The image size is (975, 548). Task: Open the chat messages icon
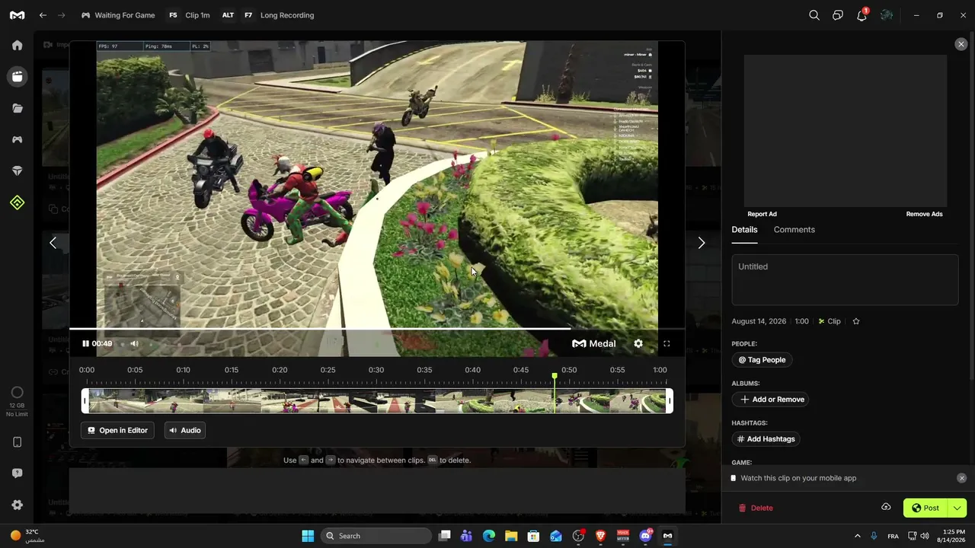(838, 15)
